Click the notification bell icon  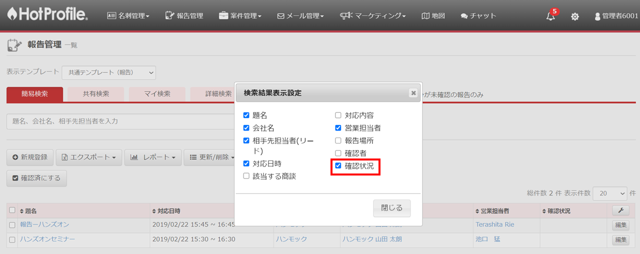point(550,16)
